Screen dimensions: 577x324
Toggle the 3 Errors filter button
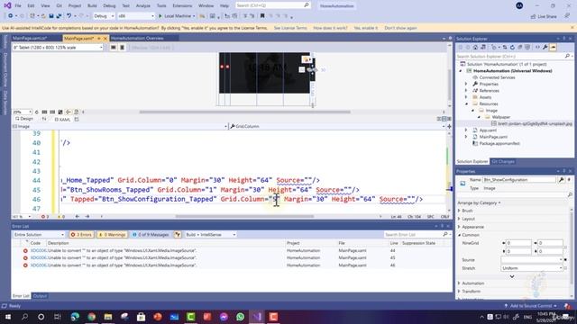point(82,234)
